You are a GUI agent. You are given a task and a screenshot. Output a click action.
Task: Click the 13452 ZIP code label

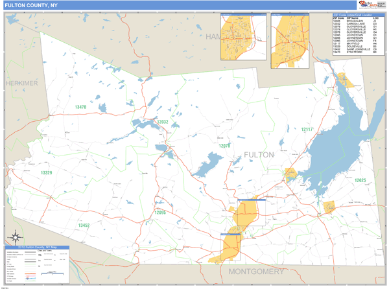(x=84, y=225)
